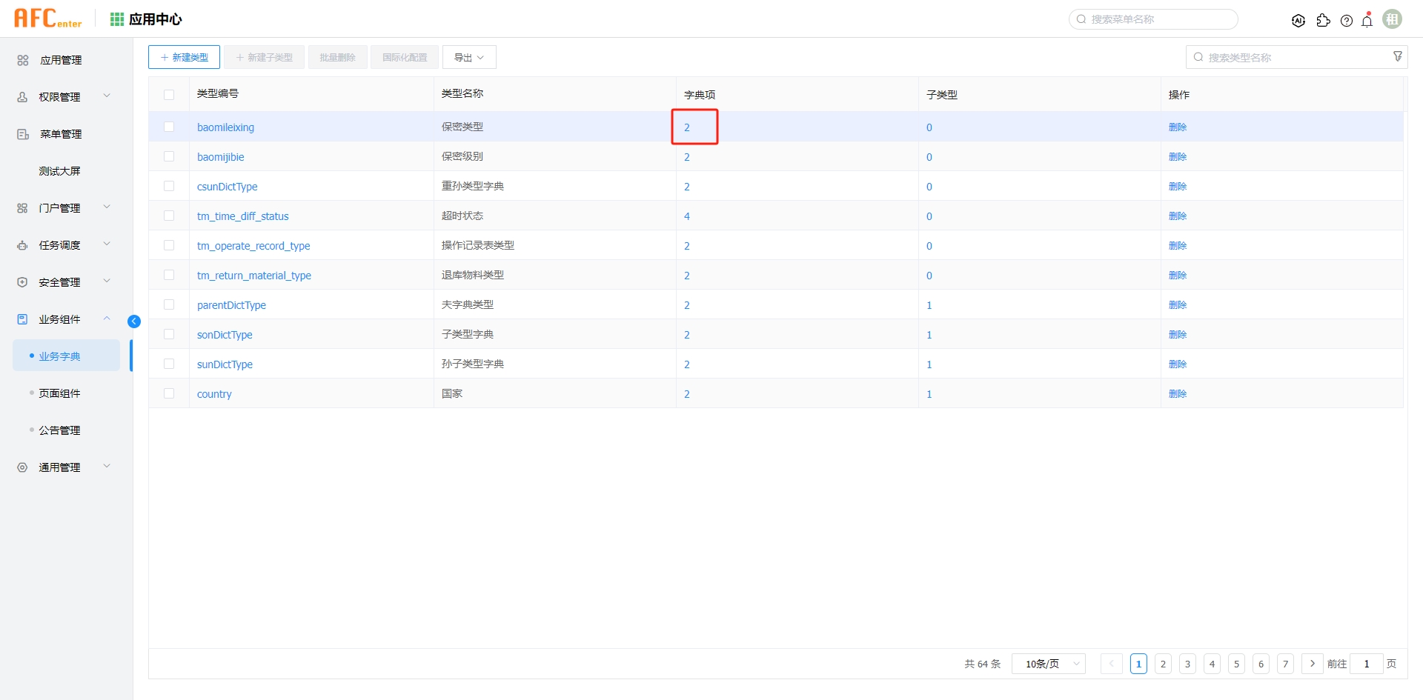The height and width of the screenshot is (700, 1423).
Task: Open the 应用中心 grid icon
Action: tap(117, 19)
